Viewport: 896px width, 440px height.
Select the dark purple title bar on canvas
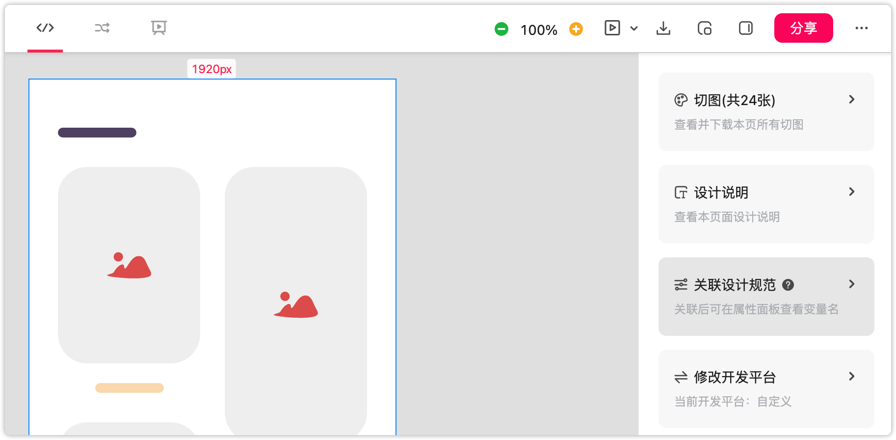click(x=97, y=133)
